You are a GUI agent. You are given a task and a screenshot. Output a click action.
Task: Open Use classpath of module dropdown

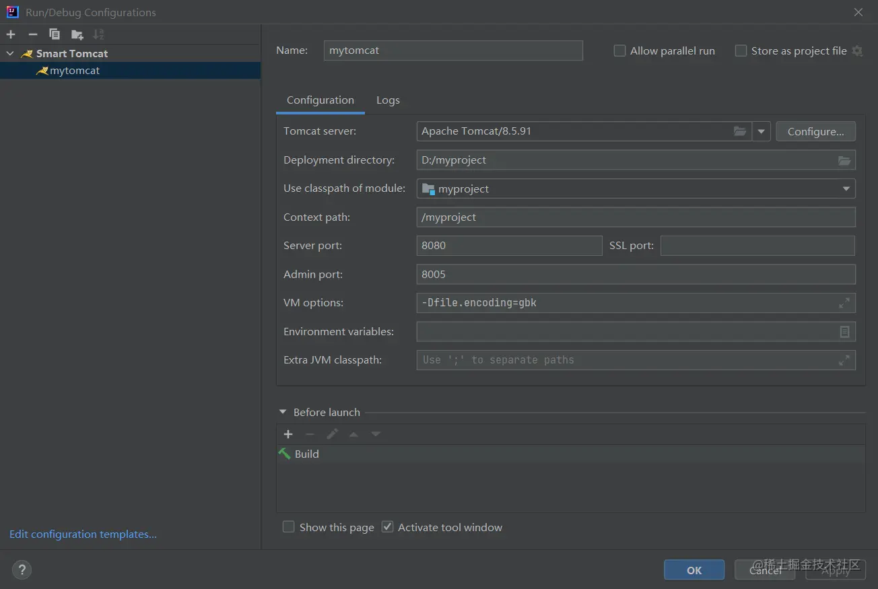coord(846,189)
